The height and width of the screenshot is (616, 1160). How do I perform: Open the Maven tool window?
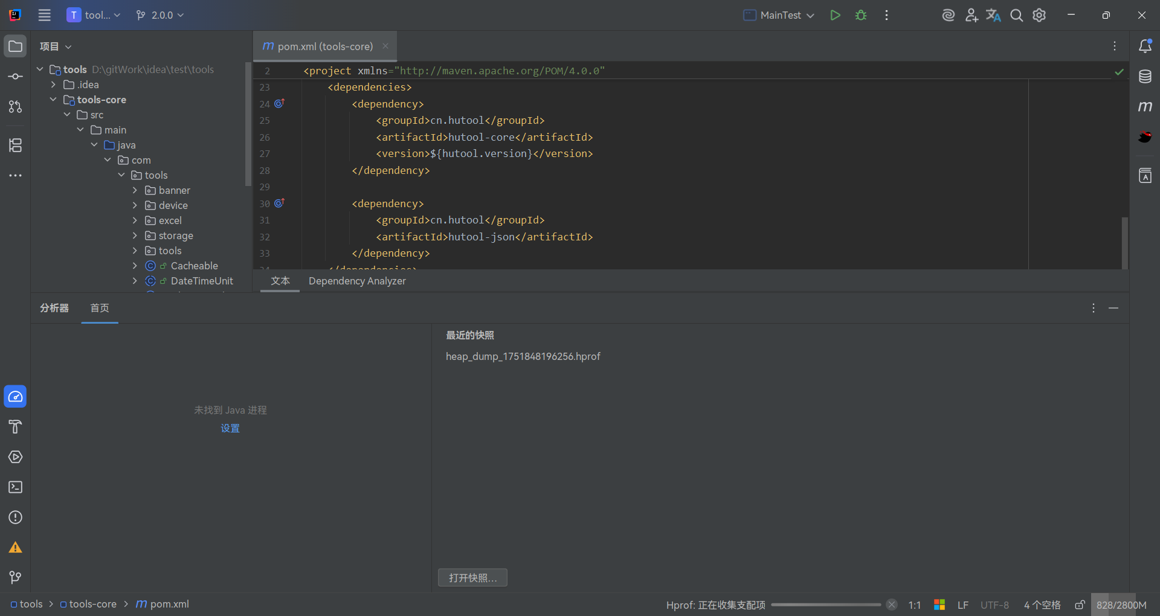tap(1145, 107)
